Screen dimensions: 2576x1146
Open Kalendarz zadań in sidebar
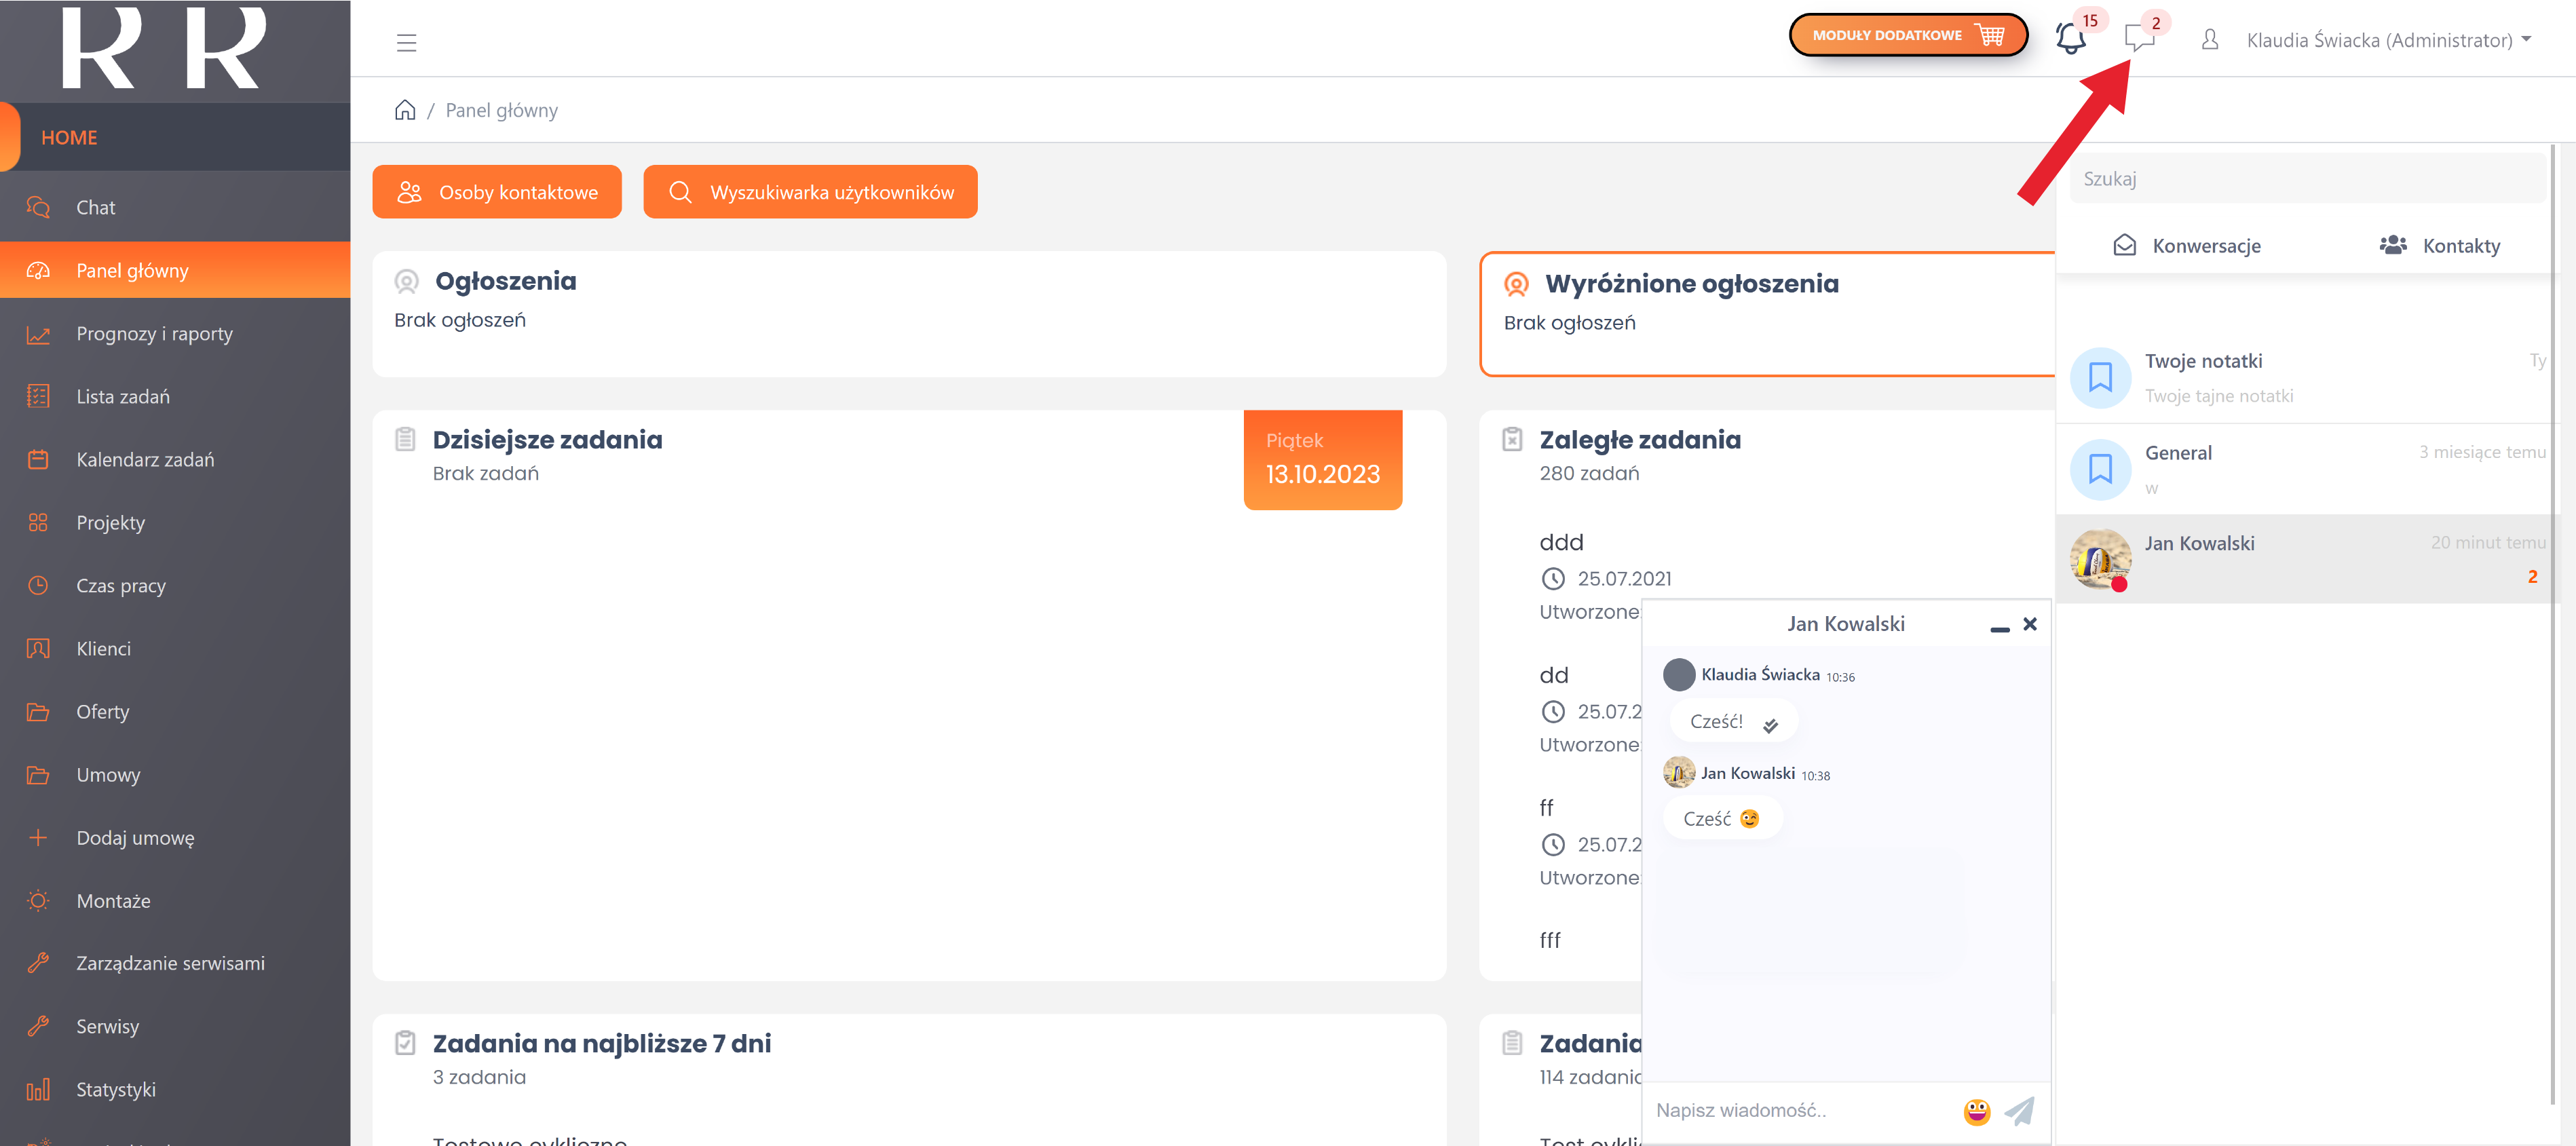(145, 460)
